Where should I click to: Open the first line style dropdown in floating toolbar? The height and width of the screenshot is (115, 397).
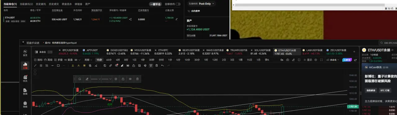[x=96, y=79]
